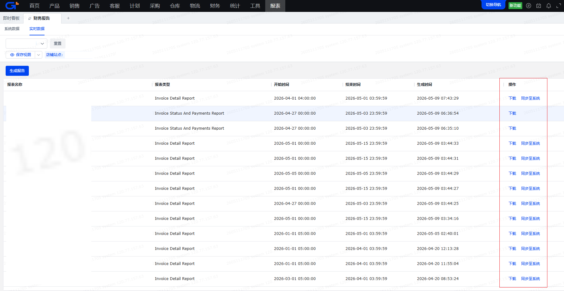Expand the 保存视图 dropdown arrow
This screenshot has height=291, width=564.
[x=39, y=55]
